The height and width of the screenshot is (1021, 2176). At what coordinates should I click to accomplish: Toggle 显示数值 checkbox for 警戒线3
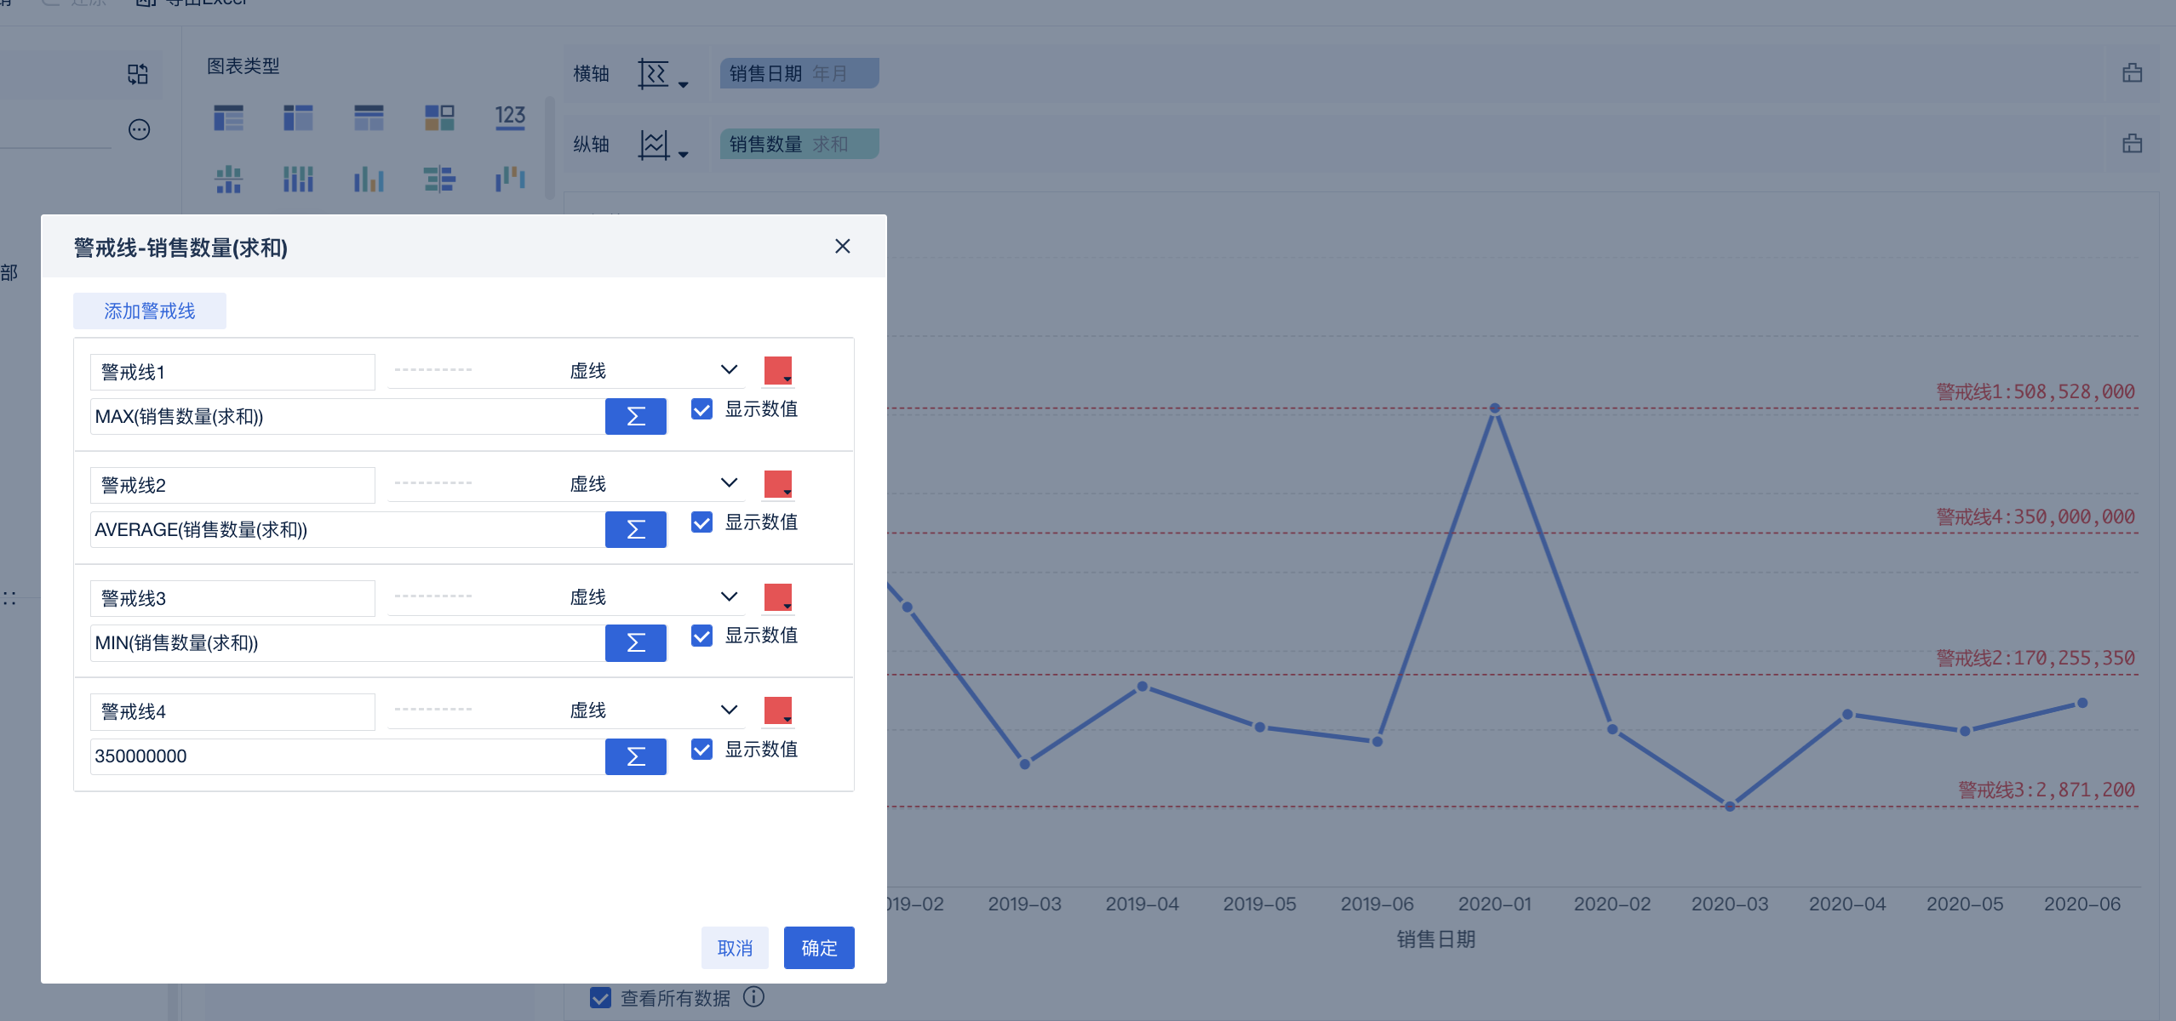pyautogui.click(x=701, y=636)
